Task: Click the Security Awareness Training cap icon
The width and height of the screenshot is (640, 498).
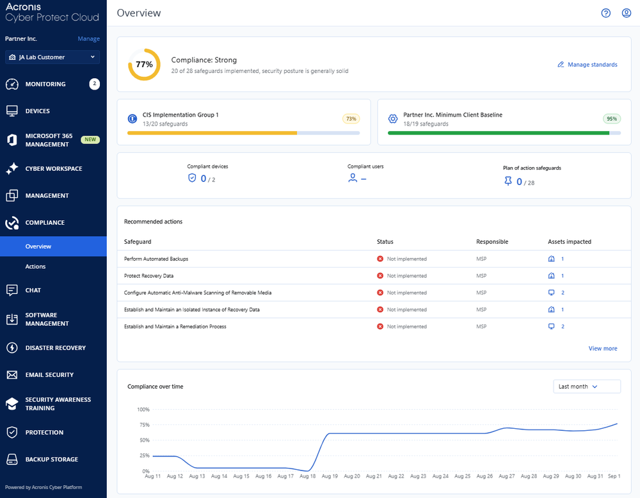Action: tap(12, 404)
